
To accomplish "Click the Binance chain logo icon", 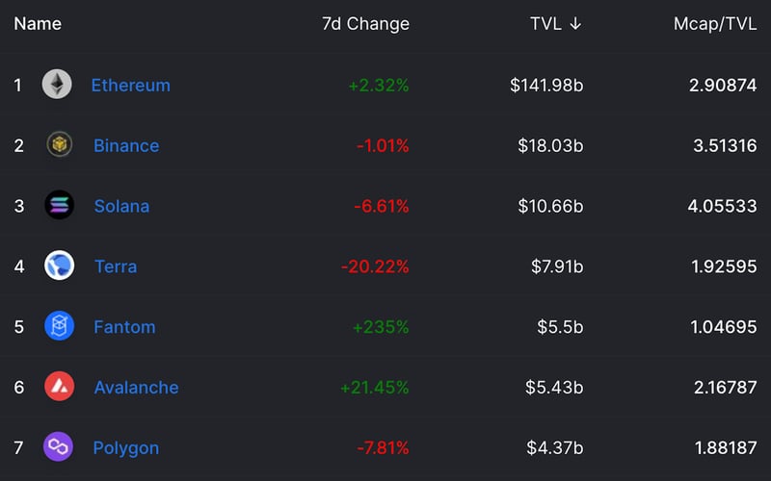I will [59, 145].
